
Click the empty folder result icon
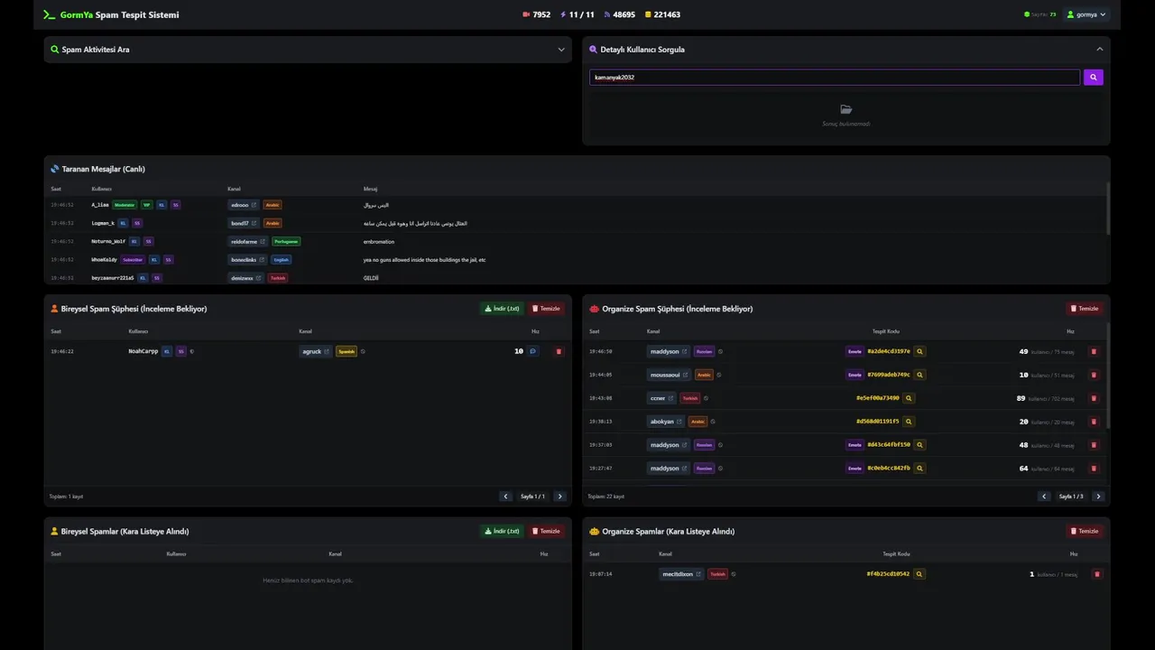coord(846,109)
